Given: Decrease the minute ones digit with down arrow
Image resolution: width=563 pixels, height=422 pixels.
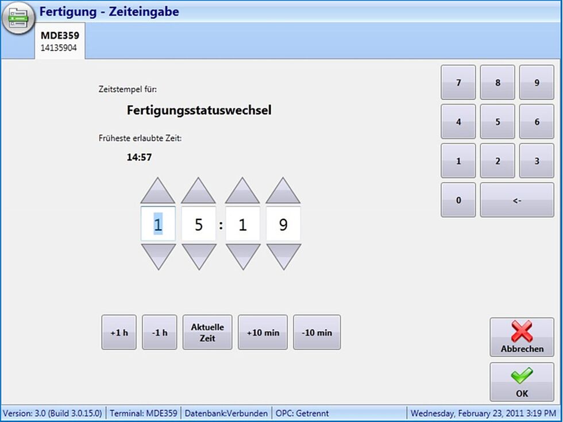Looking at the screenshot, I should 283,256.
